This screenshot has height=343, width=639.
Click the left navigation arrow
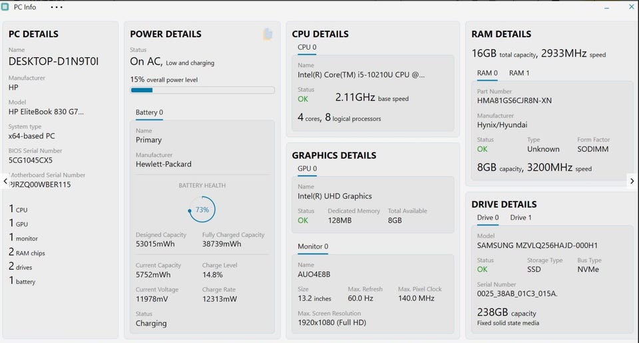[5, 181]
